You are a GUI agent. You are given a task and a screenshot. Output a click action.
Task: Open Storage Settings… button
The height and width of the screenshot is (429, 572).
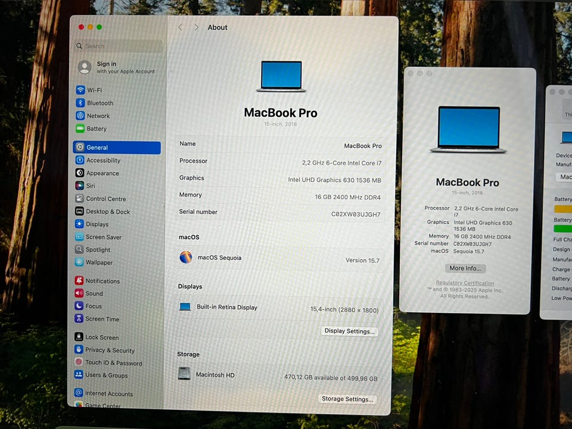(x=347, y=399)
